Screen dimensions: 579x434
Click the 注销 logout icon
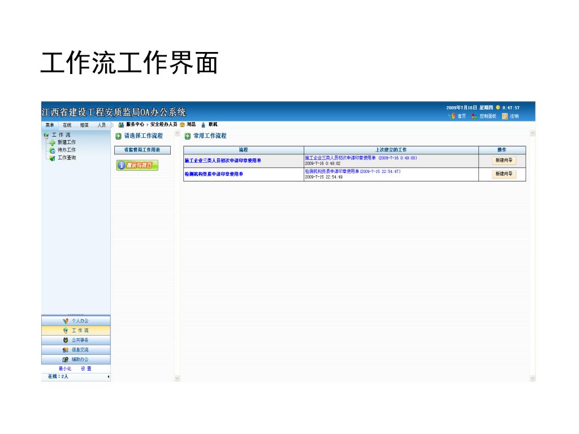[505, 116]
